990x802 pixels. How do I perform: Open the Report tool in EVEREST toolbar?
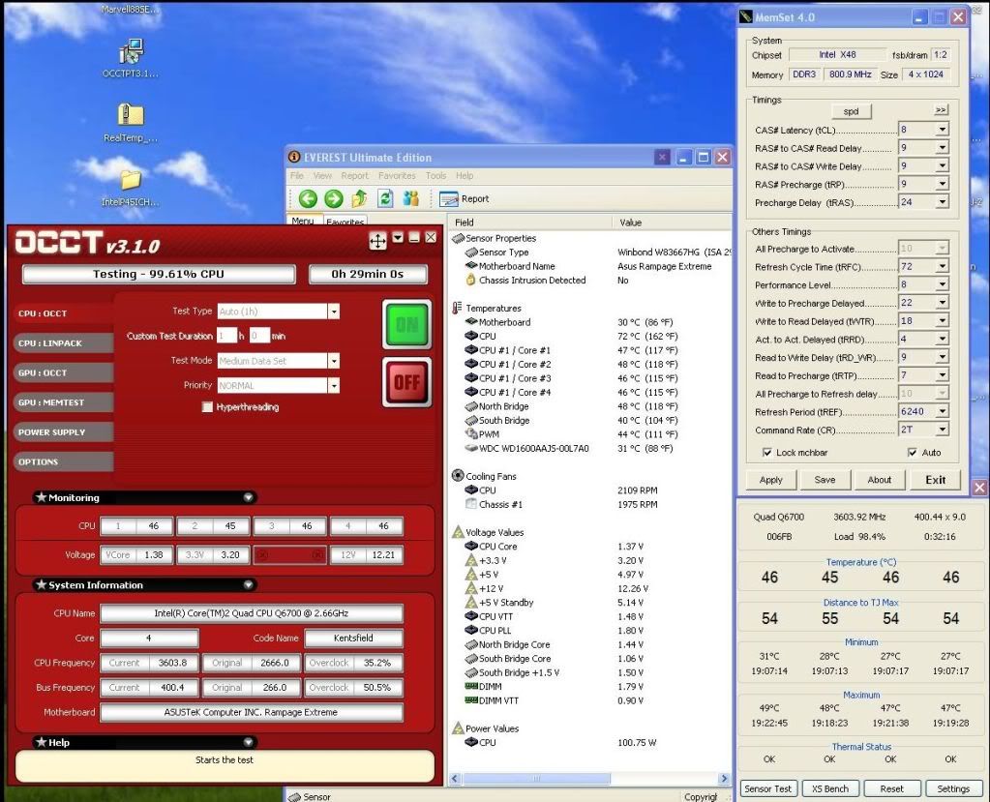click(465, 198)
